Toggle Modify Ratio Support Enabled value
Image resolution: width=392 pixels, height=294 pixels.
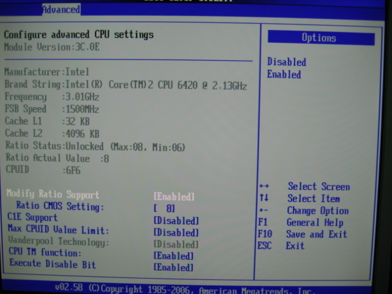[174, 197]
